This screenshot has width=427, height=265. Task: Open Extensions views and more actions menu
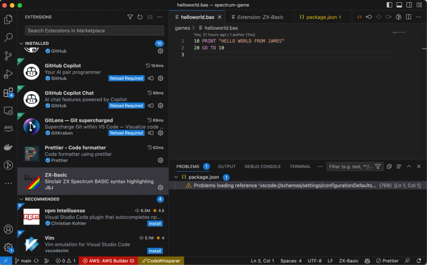tap(160, 17)
